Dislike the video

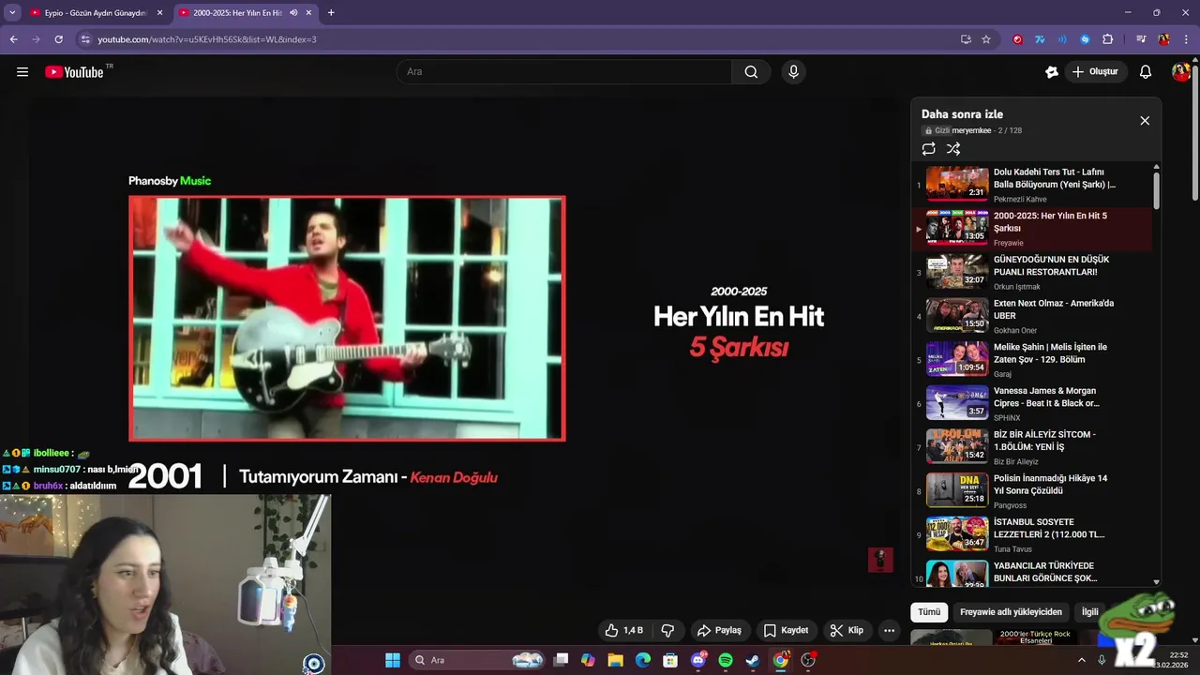click(x=667, y=630)
